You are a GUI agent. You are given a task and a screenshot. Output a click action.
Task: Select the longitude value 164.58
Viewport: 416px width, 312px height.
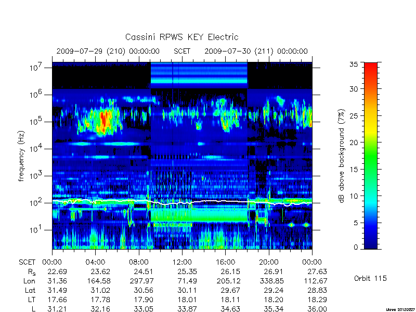click(99, 281)
